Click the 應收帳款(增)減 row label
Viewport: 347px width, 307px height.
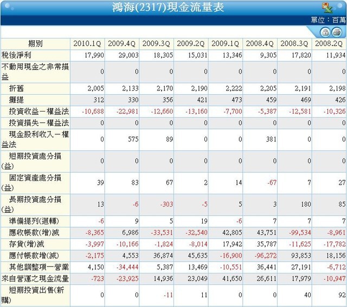(34, 232)
